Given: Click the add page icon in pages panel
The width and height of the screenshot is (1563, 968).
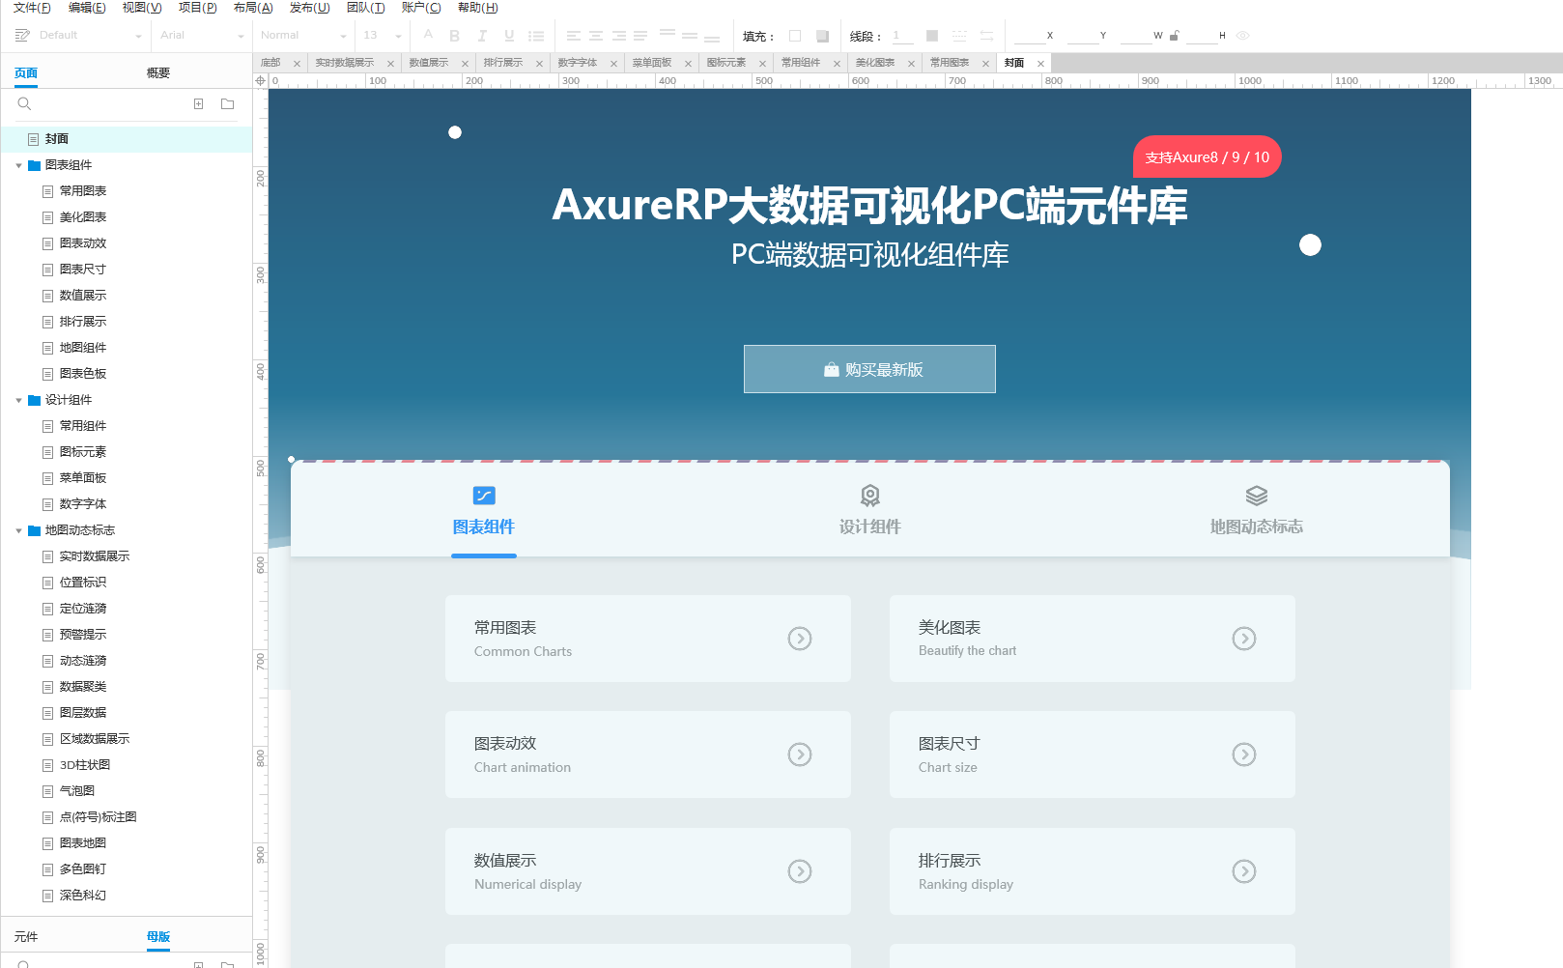Looking at the screenshot, I should click(198, 104).
